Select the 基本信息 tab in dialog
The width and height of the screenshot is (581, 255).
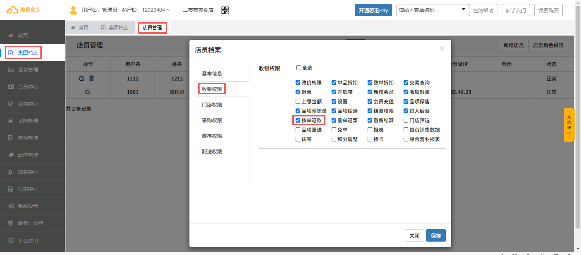coord(212,74)
